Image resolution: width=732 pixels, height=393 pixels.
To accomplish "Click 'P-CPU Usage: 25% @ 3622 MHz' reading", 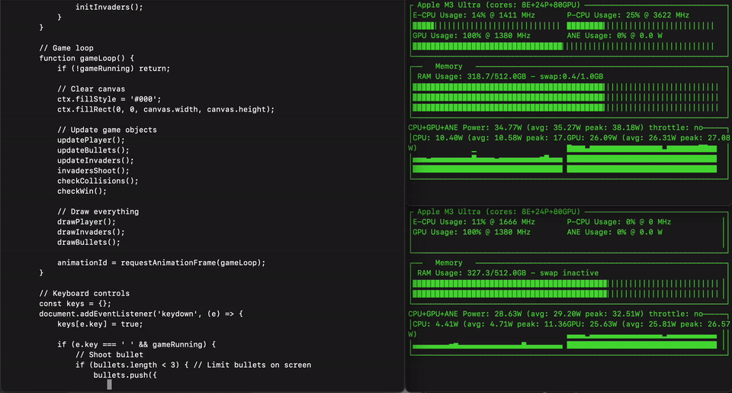I will tap(628, 15).
